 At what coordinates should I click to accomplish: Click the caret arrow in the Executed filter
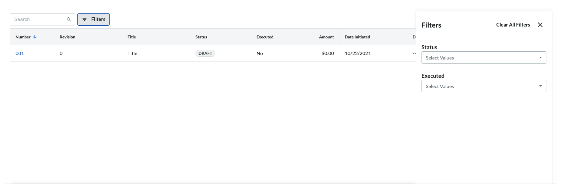[540, 86]
